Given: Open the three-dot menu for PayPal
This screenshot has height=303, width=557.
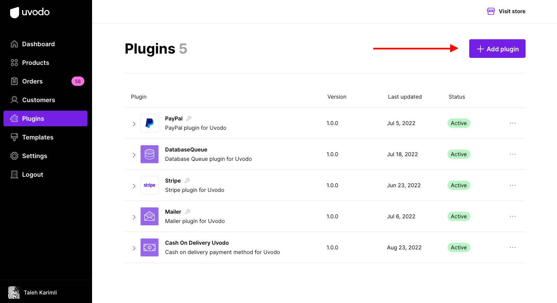Looking at the screenshot, I should point(513,123).
